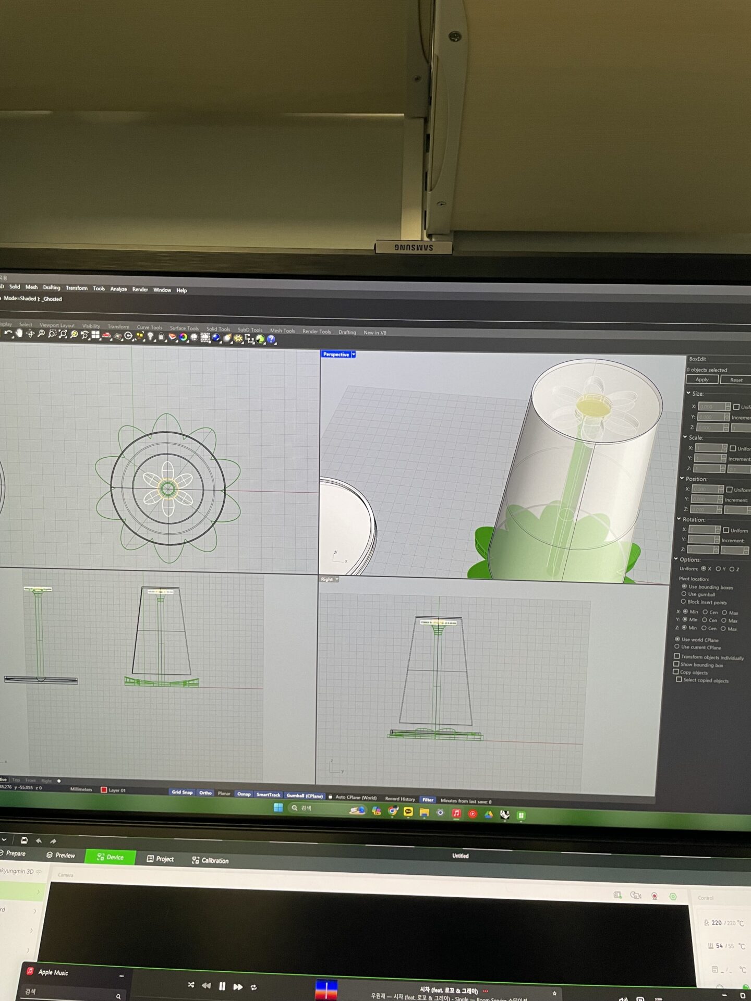Click the Undo arrow in Rhino toolbar
The height and width of the screenshot is (1001, 751).
pyautogui.click(x=8, y=333)
